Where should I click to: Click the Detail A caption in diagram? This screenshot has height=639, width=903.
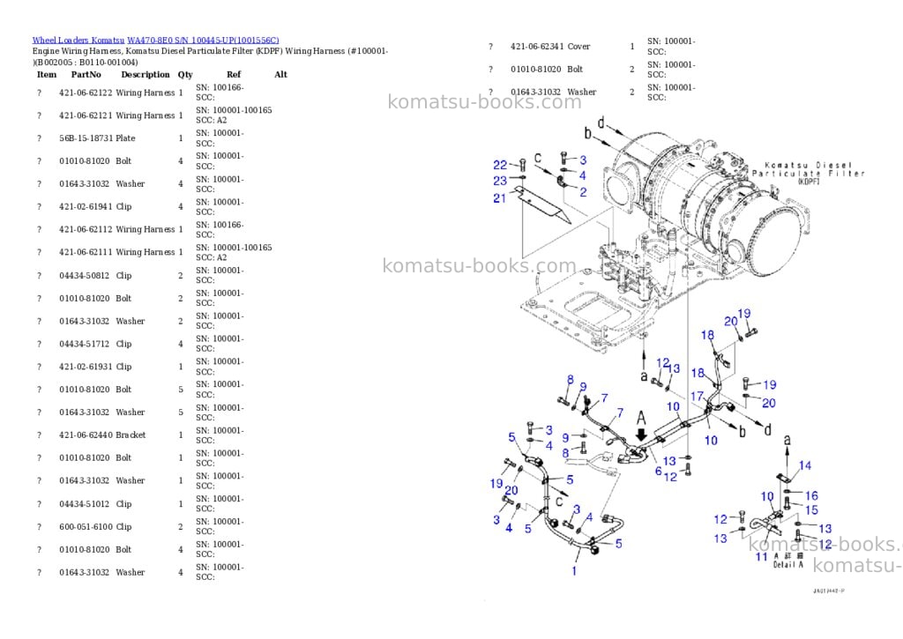tap(787, 565)
